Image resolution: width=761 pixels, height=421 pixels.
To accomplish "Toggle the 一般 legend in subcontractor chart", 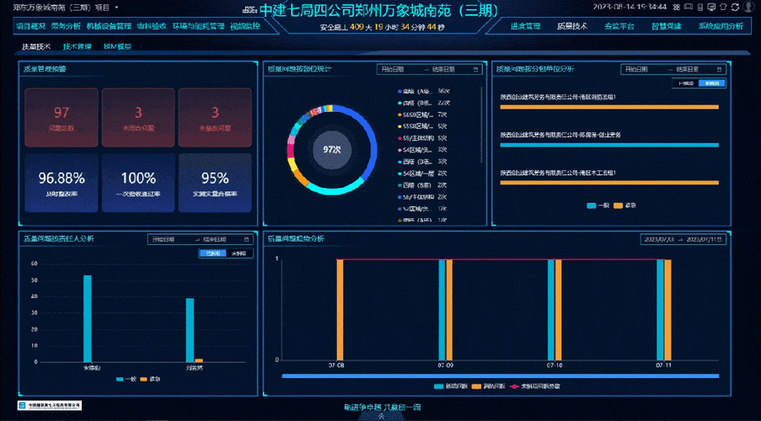I will tap(598, 205).
